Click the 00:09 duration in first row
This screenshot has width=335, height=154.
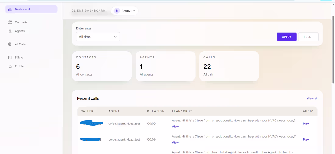coord(151,124)
